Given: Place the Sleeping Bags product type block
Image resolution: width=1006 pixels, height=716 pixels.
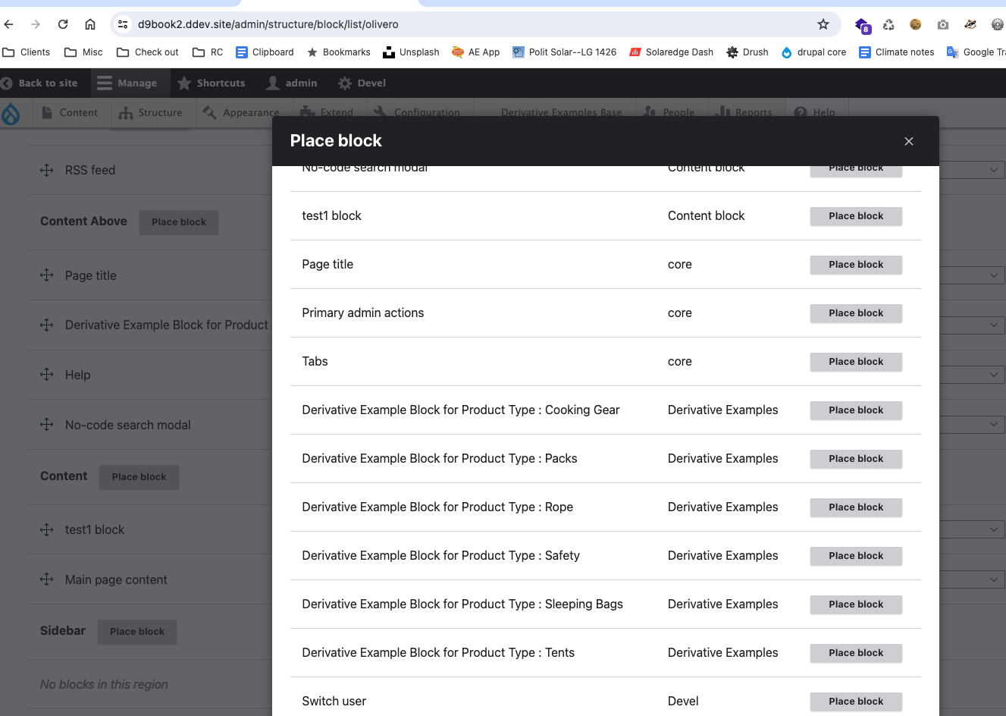Looking at the screenshot, I should tap(856, 605).
